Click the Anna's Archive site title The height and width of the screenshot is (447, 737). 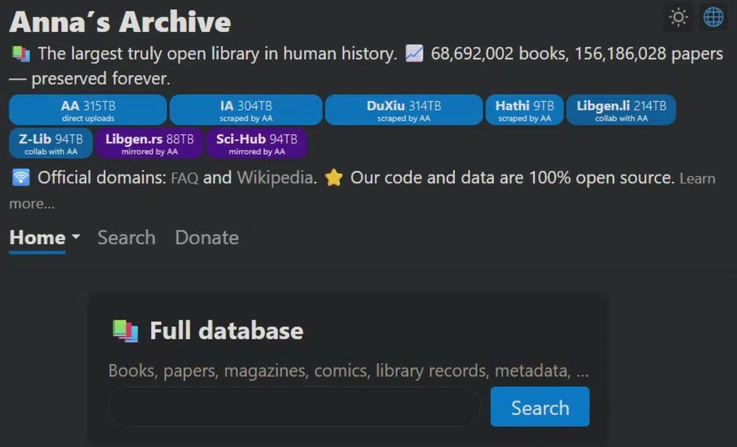click(121, 22)
